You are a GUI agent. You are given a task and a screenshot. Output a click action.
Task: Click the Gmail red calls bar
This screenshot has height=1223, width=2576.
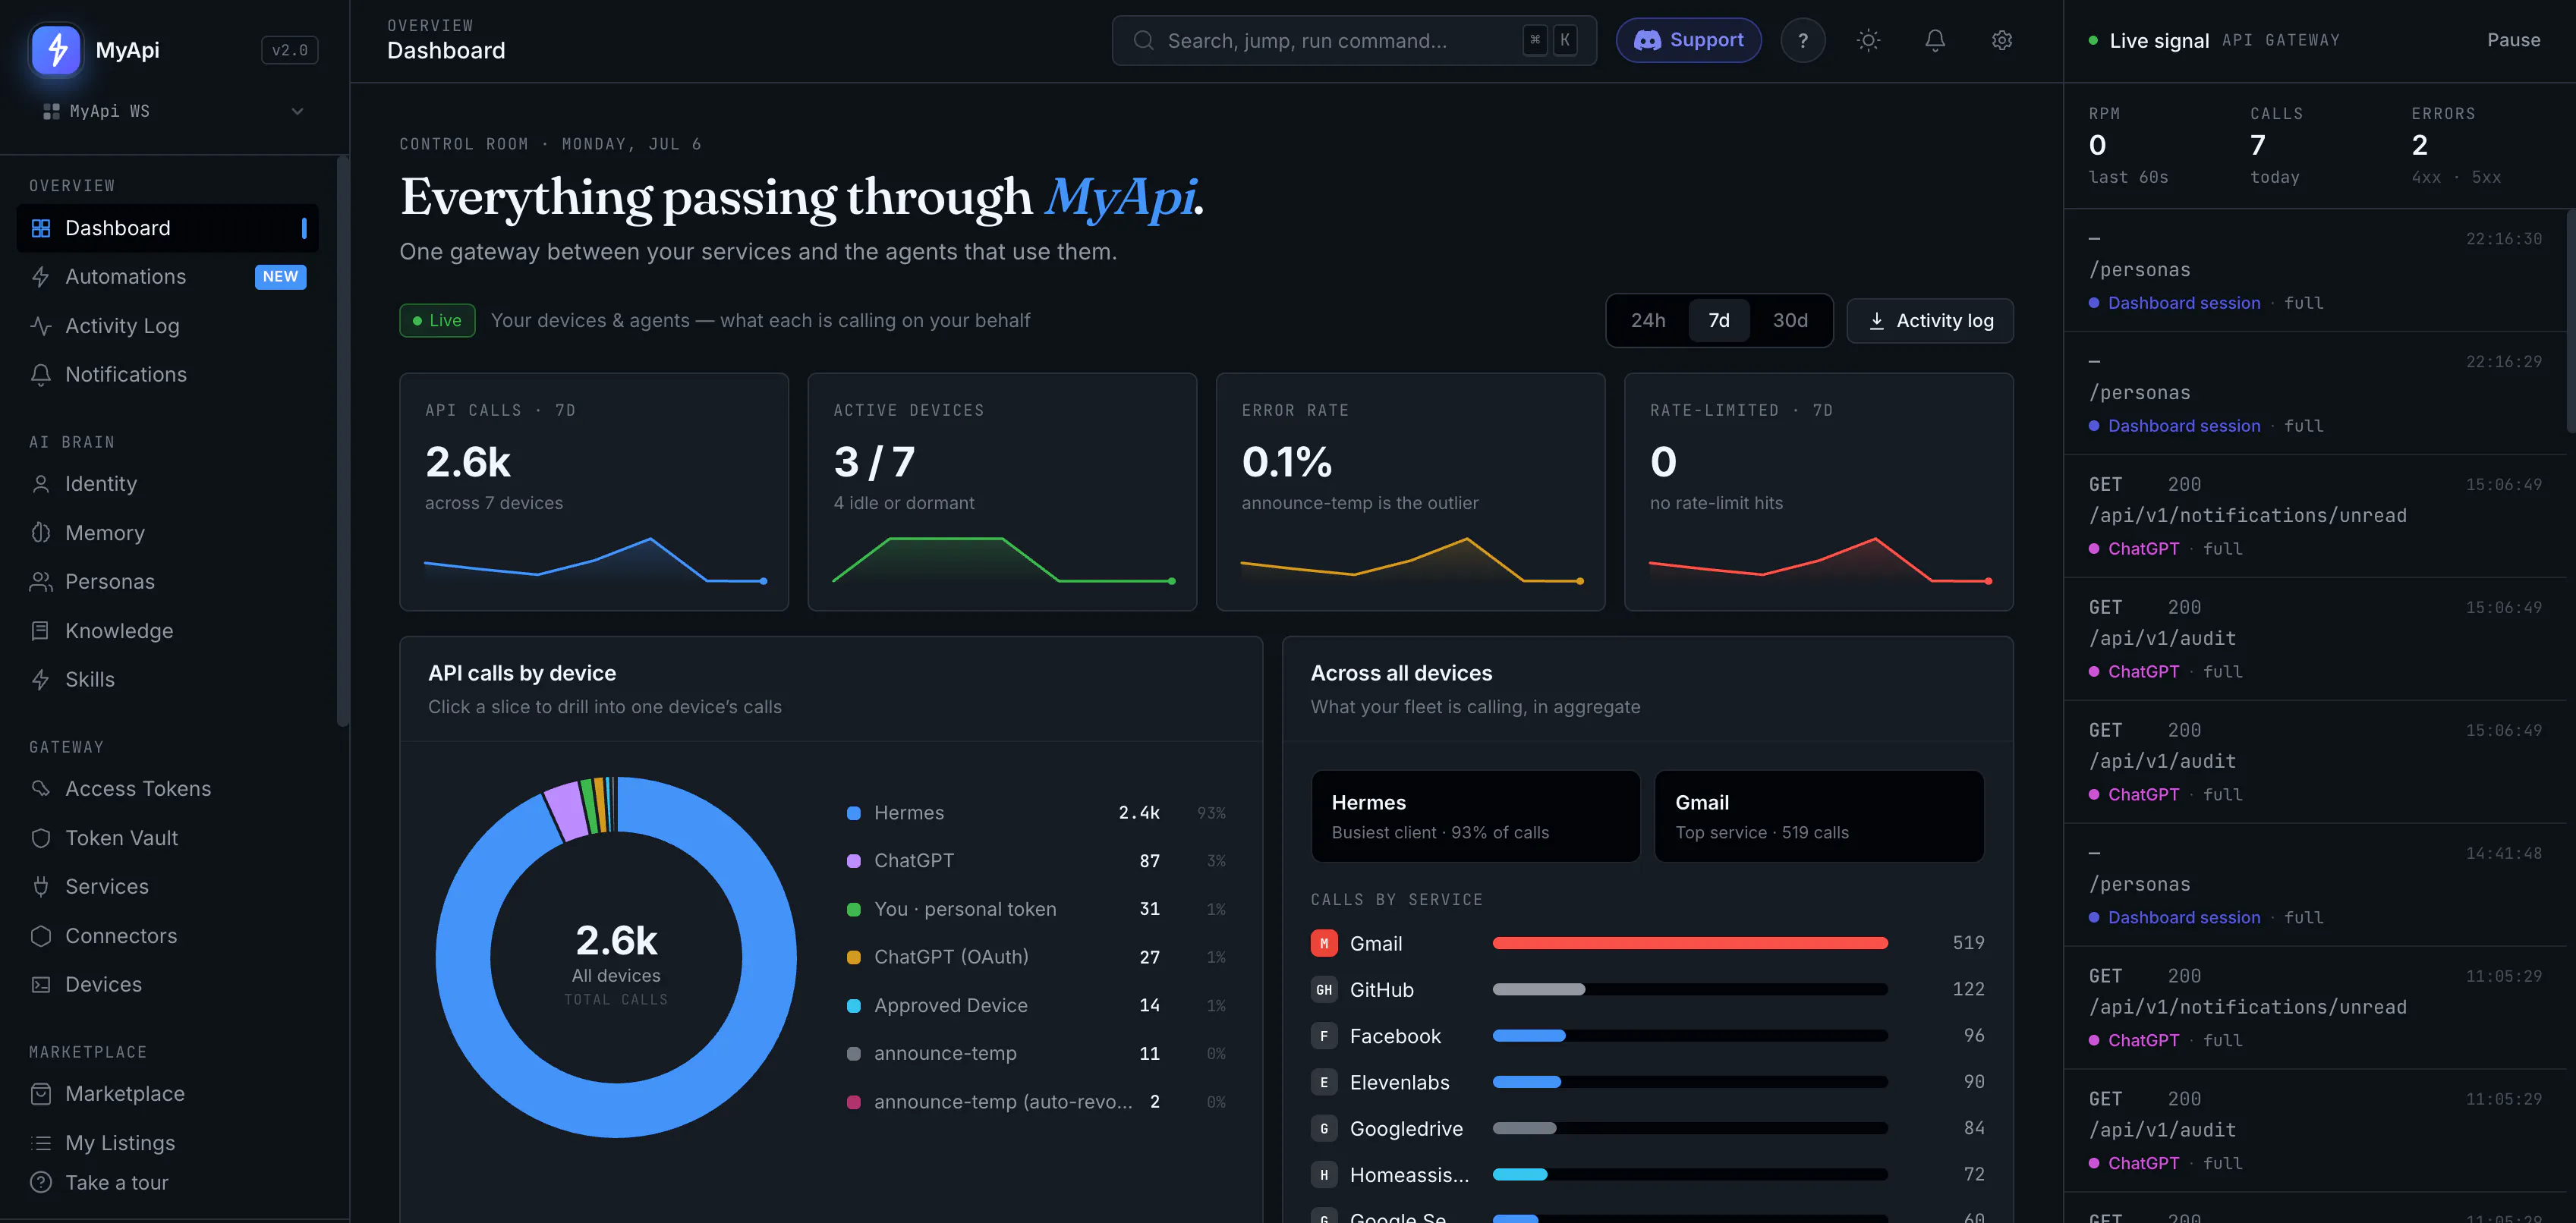1690,943
